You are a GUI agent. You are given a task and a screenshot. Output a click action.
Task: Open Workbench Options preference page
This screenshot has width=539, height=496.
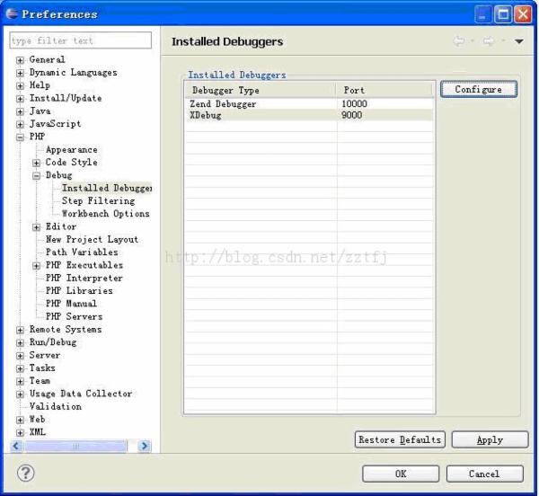105,214
